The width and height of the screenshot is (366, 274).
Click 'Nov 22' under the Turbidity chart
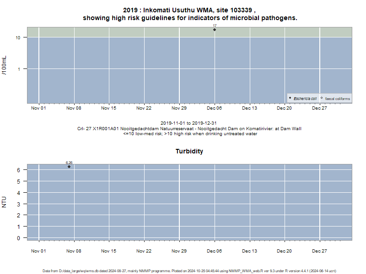(144, 251)
